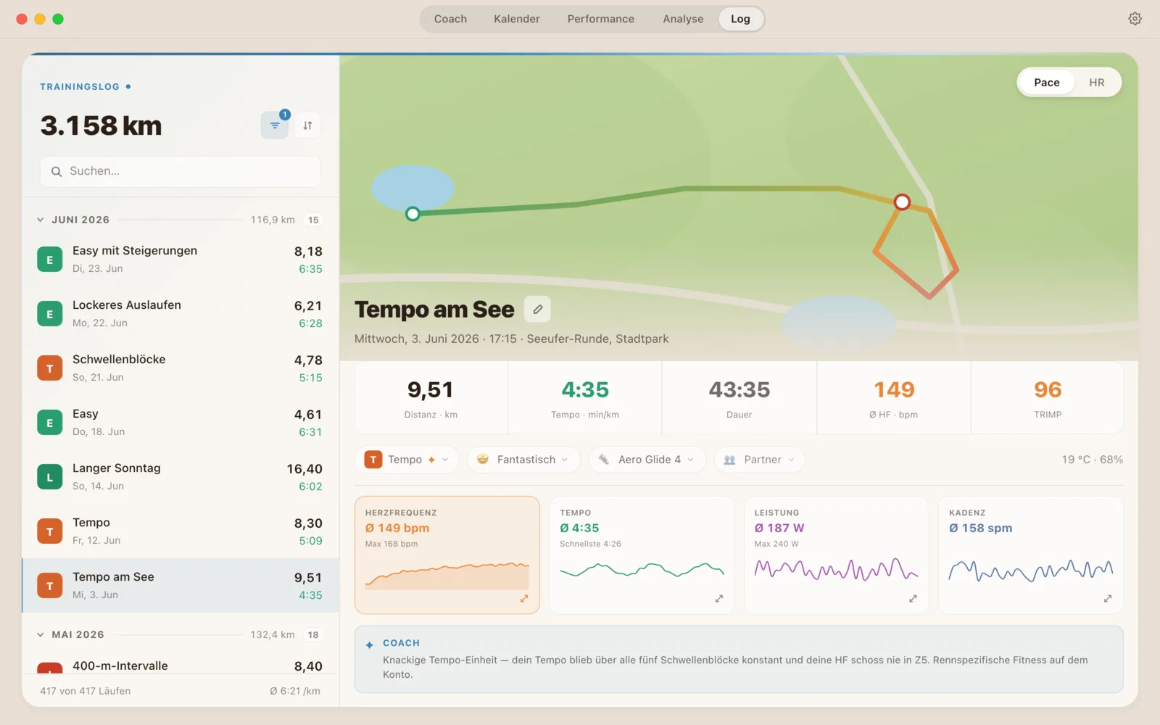Viewport: 1160px width, 725px height.
Task: Click the 9,51 Distanz stat
Action: pos(431,398)
